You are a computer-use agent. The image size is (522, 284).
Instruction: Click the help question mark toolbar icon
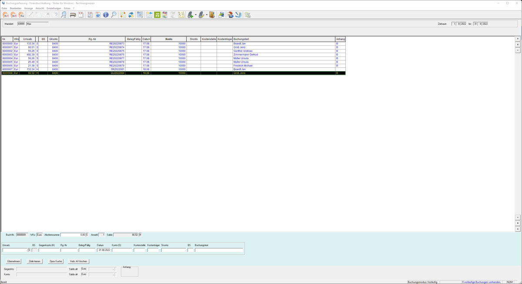point(97,15)
